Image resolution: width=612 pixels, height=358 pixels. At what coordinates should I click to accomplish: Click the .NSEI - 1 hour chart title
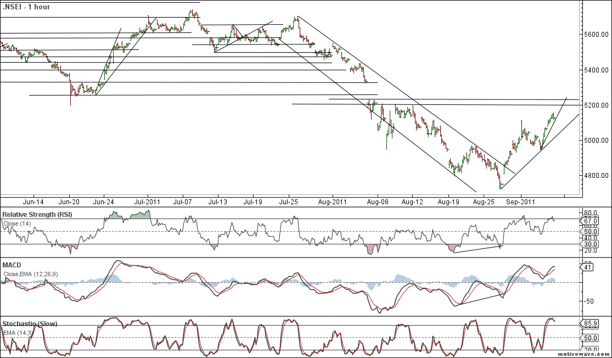click(x=26, y=7)
